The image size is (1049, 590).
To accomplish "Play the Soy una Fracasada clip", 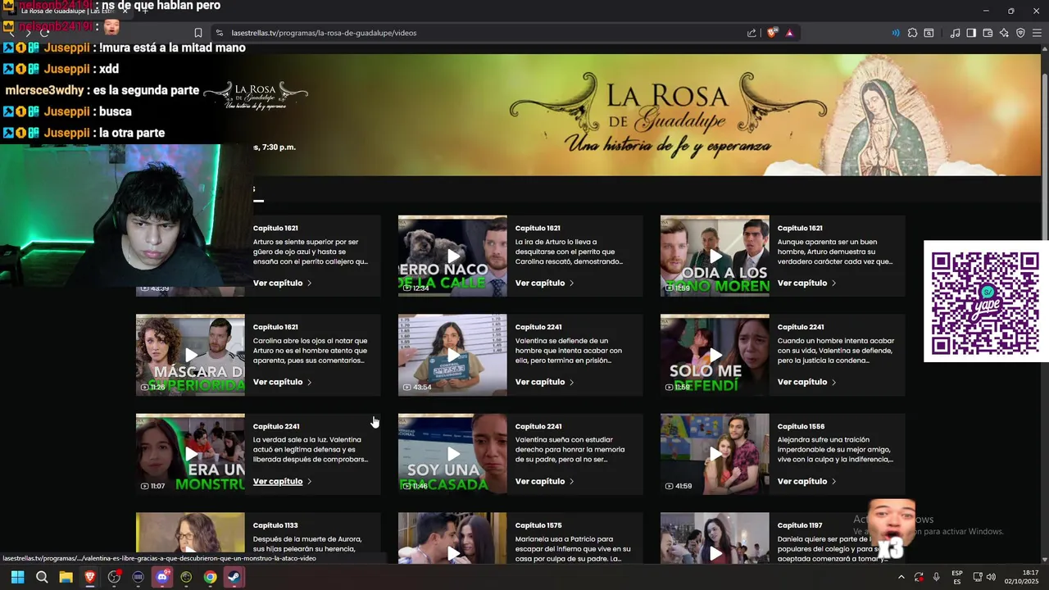I will coord(452,454).
